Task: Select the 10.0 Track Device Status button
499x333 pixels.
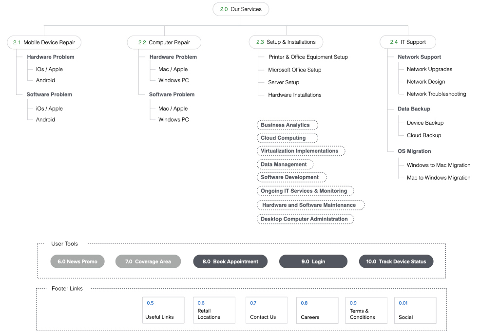Action: coord(396,261)
